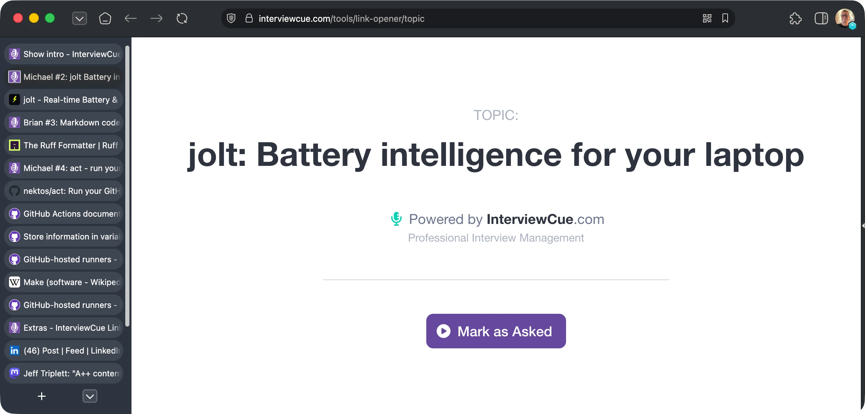
Task: Reload the page with refresh icon
Action: coord(182,19)
